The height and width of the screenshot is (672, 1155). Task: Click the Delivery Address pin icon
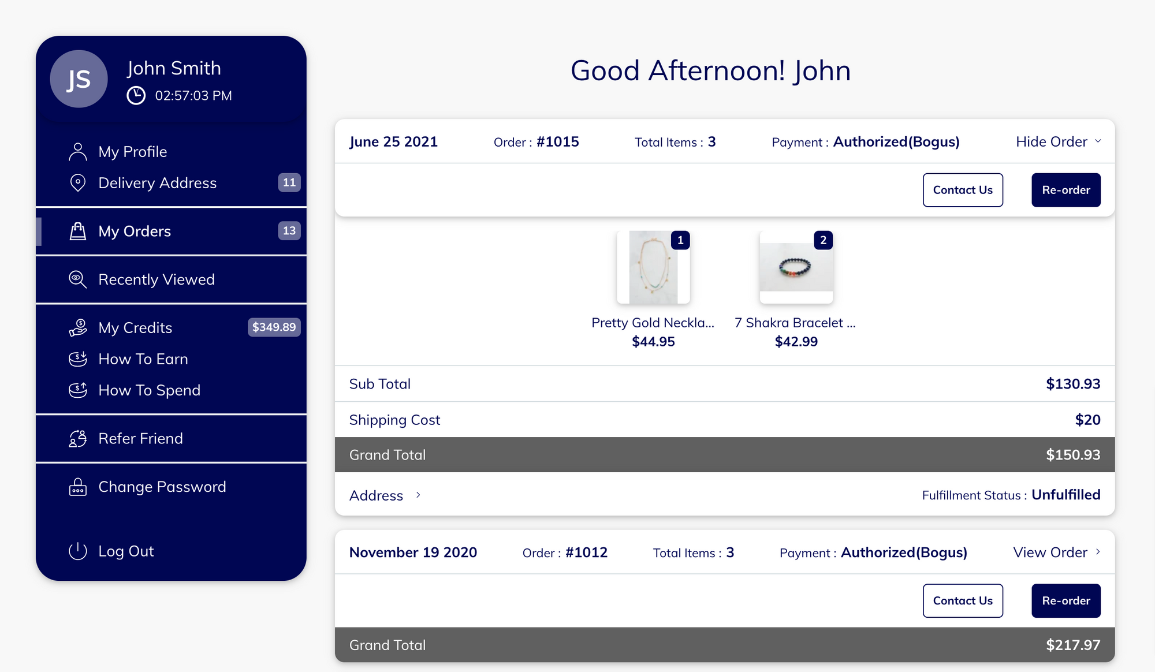77,183
